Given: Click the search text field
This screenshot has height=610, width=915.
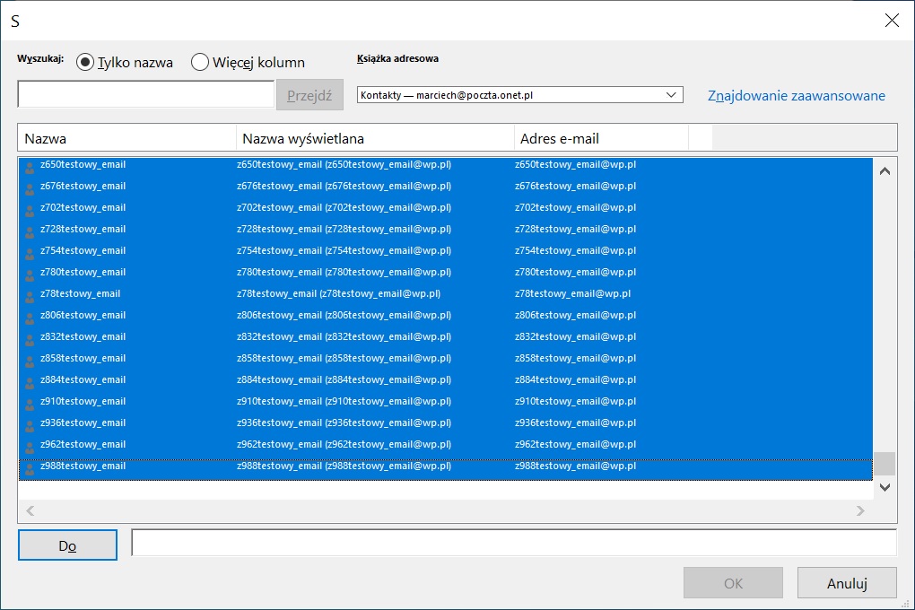Looking at the screenshot, I should [145, 95].
